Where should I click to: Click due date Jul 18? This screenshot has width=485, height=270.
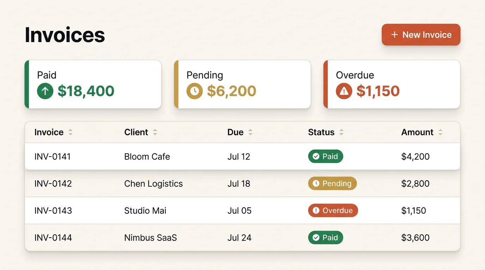coord(239,184)
